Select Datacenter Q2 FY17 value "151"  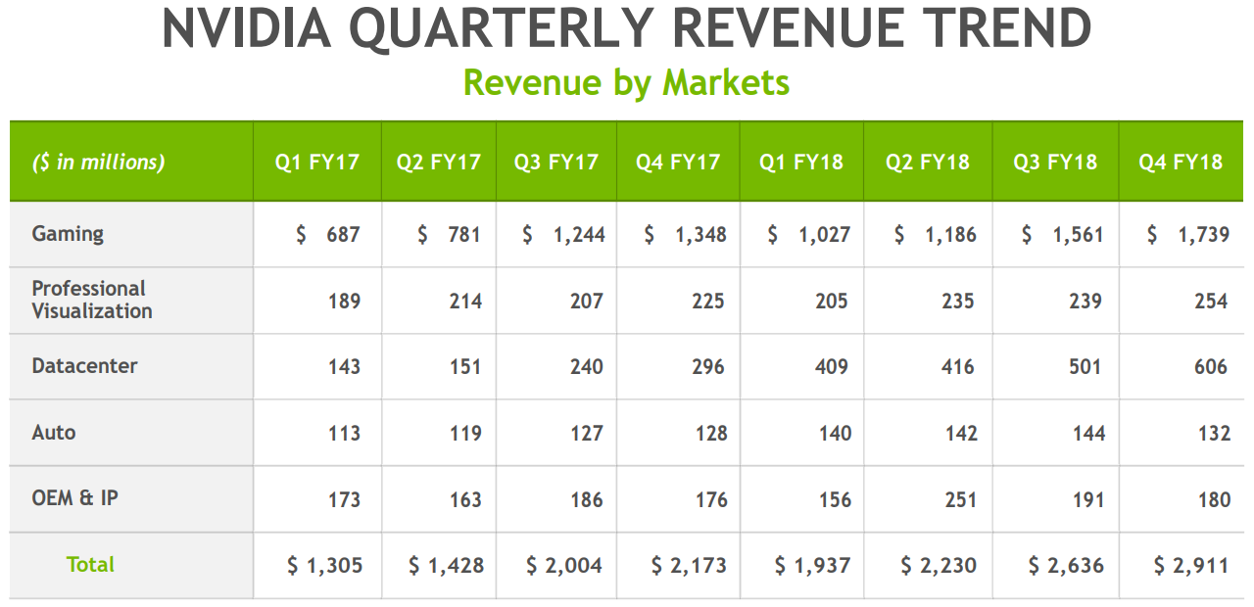coord(465,367)
